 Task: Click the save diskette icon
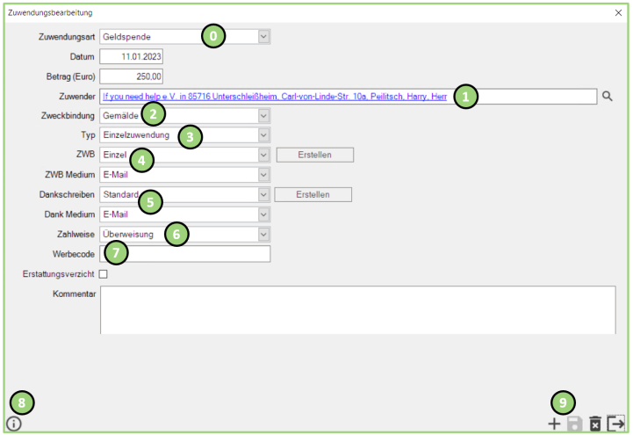(x=574, y=424)
